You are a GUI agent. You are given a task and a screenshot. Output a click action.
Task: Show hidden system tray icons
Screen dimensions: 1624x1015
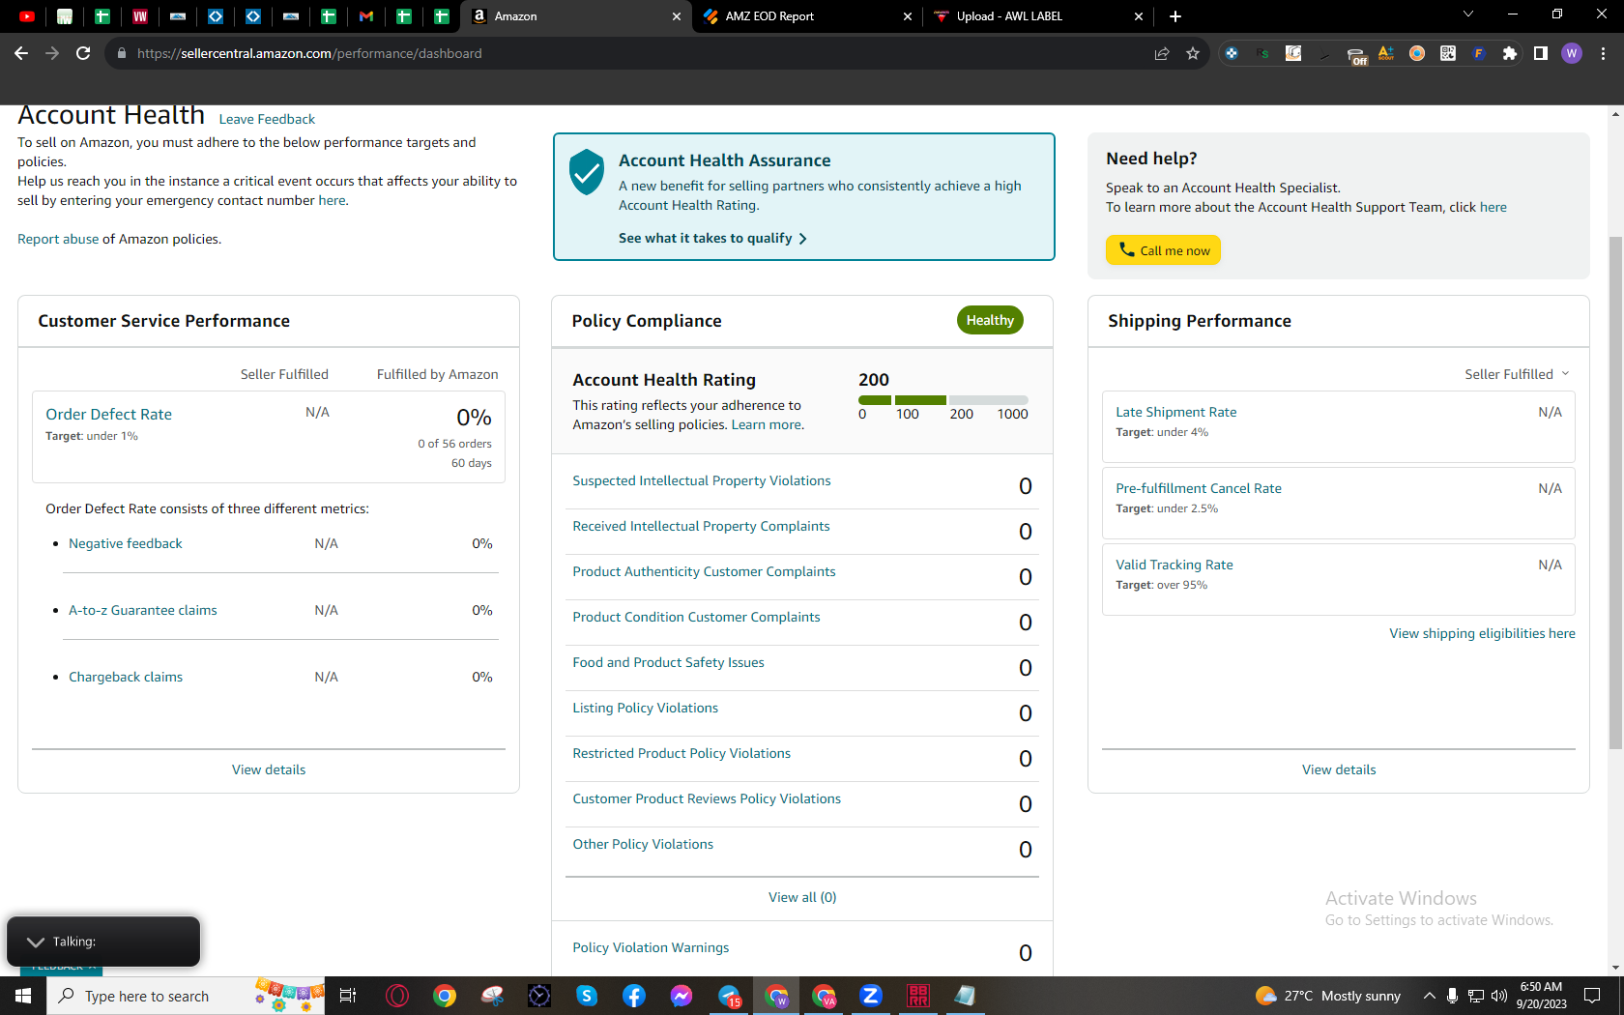click(x=1429, y=996)
